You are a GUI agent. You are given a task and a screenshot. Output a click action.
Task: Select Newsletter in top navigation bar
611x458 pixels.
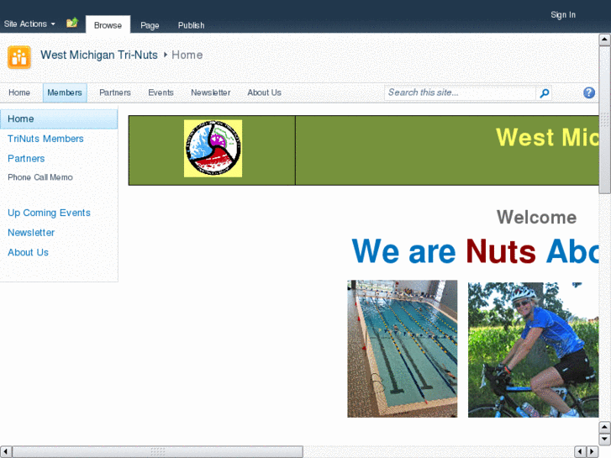tap(210, 92)
